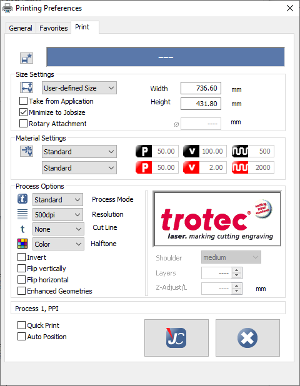
Task: Click the Process 1, PPI status text
Action: coord(37,309)
